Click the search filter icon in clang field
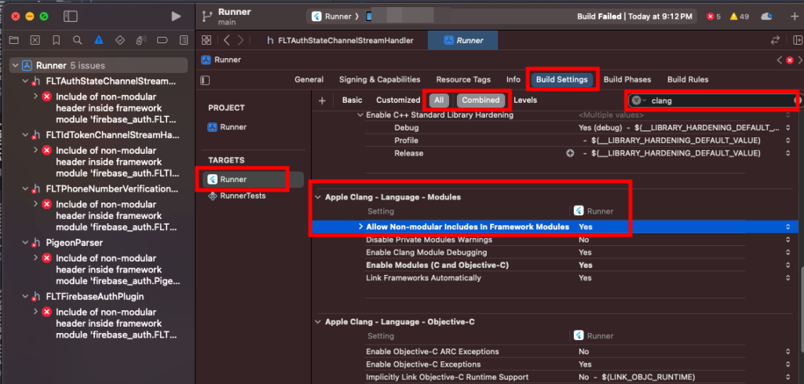The height and width of the screenshot is (384, 804). 638,101
